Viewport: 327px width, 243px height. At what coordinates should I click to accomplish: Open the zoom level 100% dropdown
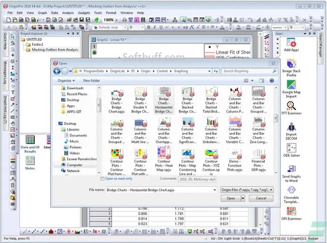(116, 20)
